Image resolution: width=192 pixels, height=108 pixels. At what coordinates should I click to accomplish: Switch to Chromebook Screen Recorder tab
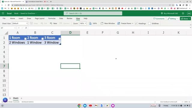[x=37, y=1]
